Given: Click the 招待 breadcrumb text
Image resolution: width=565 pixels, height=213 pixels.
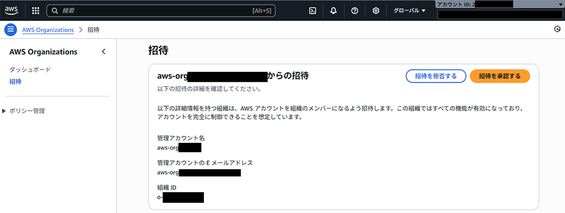Looking at the screenshot, I should tap(94, 30).
